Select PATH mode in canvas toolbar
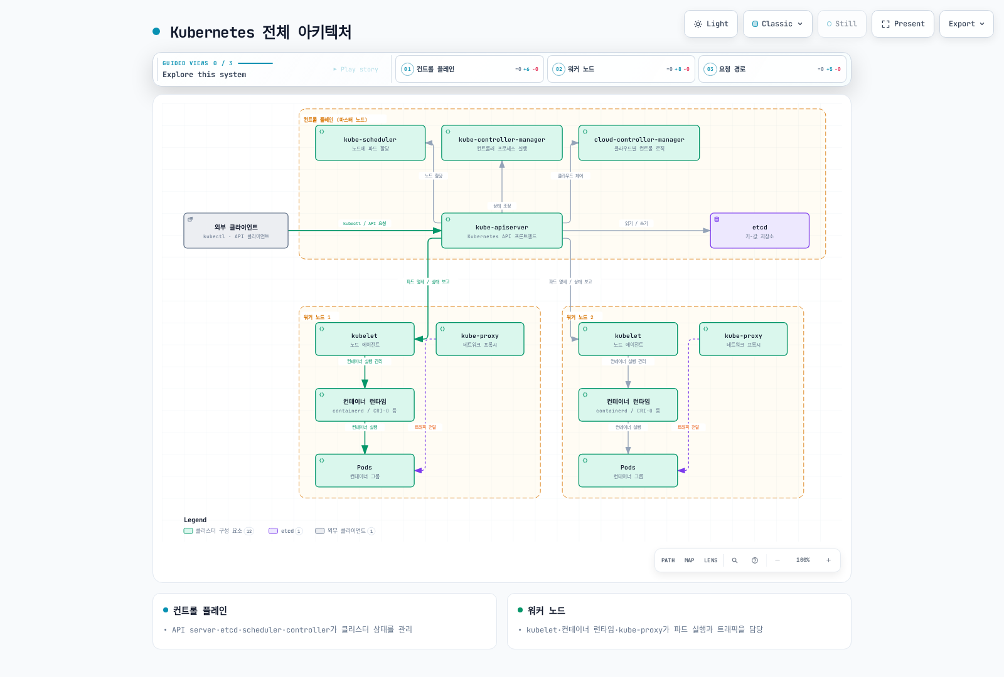 (x=668, y=560)
